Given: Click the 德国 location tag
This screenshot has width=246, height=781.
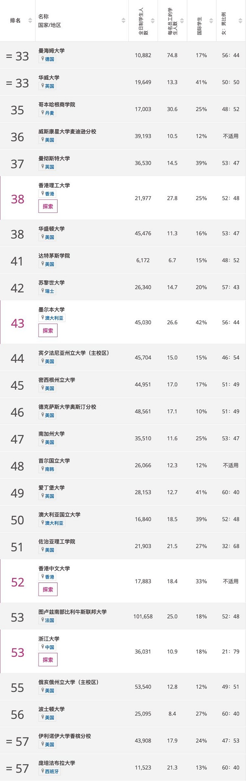Looking at the screenshot, I should [48, 59].
